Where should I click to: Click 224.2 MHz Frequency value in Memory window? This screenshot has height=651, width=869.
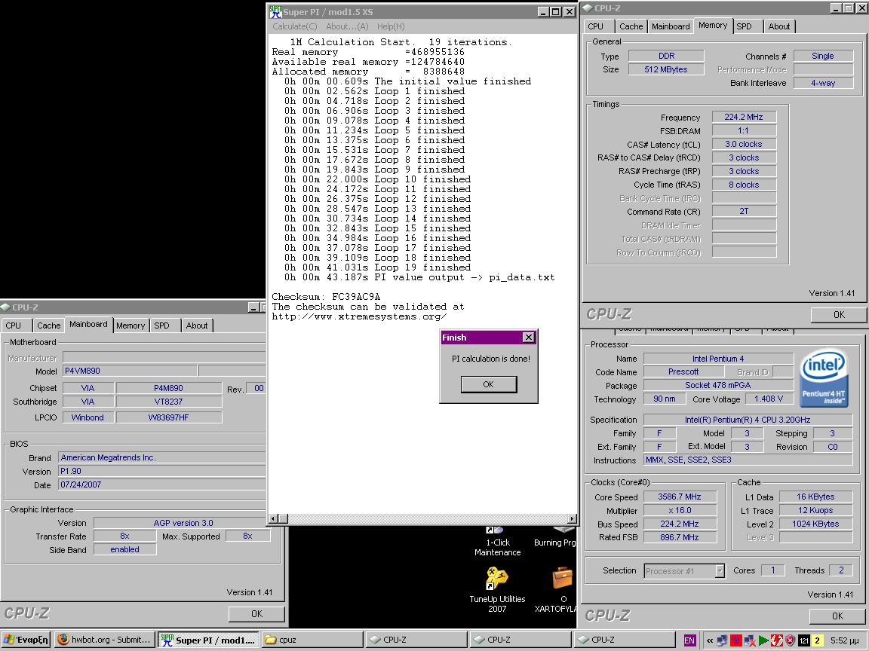(x=744, y=117)
